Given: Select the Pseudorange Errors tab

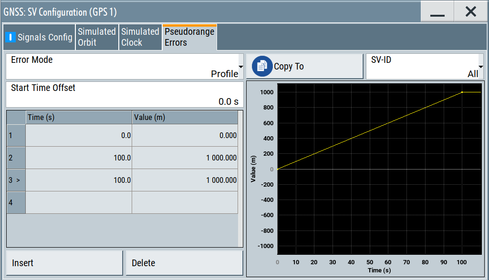Looking at the screenshot, I should [x=189, y=37].
